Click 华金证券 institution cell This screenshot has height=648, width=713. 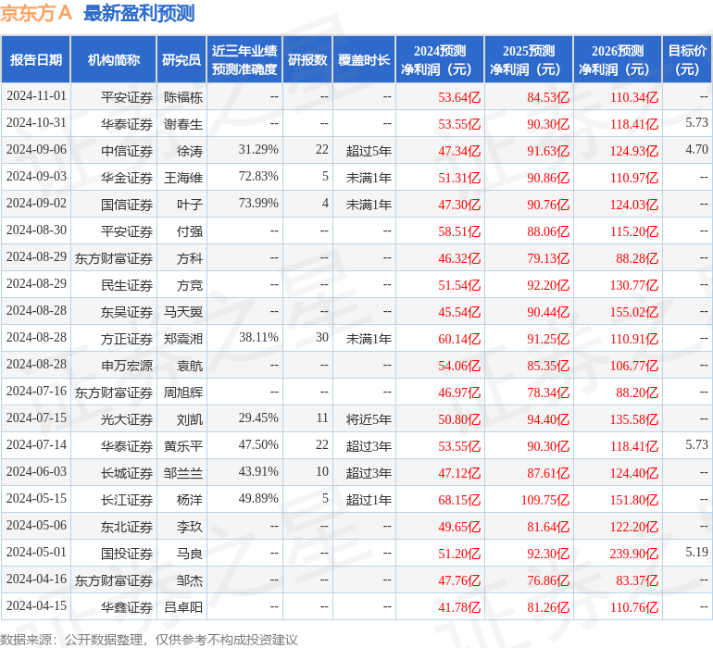[x=127, y=178]
